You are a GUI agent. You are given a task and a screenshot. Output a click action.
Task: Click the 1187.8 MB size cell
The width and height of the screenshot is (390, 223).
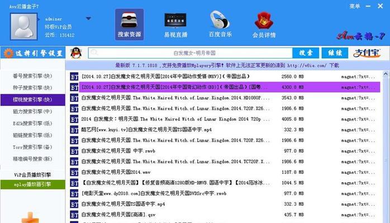[x=293, y=172]
